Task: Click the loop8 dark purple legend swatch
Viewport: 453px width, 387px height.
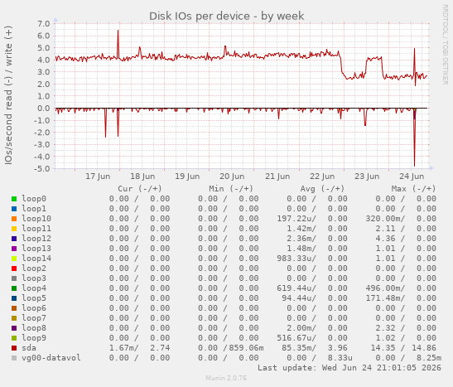Action: pos(14,328)
